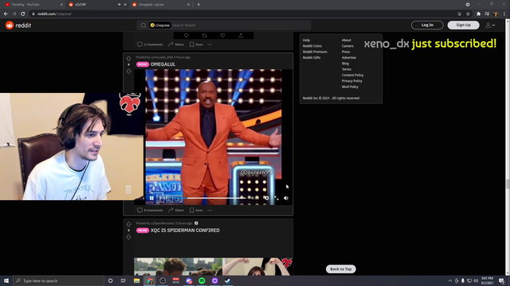The height and width of the screenshot is (286, 510).
Task: Pause the OMEGALUL video
Action: [x=151, y=198]
